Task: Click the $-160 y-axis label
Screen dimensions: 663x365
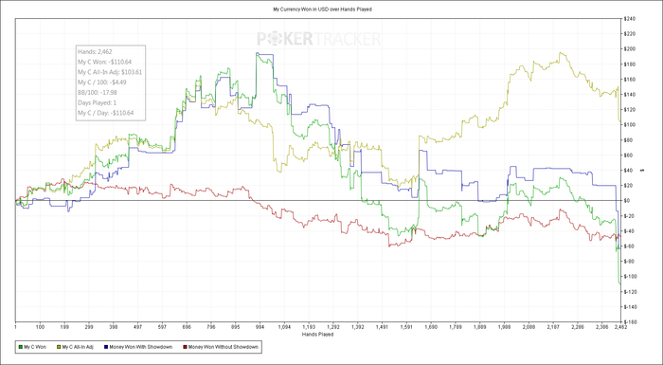Action: [630, 321]
